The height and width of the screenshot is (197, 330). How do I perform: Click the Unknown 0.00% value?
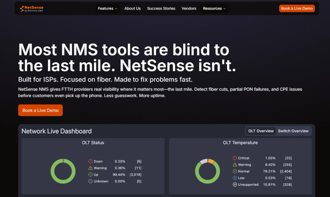click(x=120, y=181)
